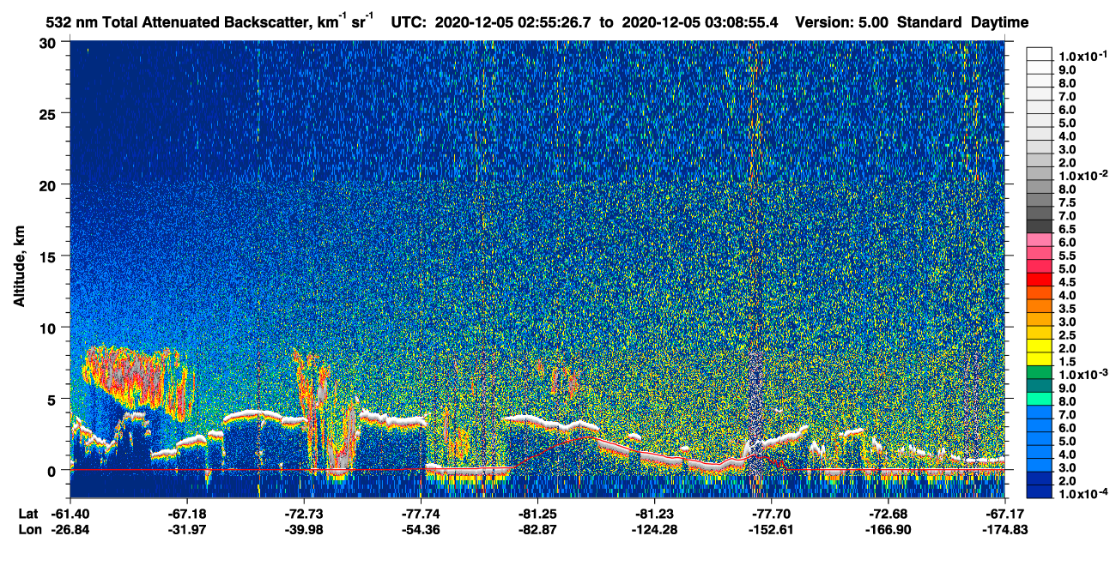Viewport: 1116px width, 572px height.
Task: Click latitude value -77.70
Action: tap(772, 514)
